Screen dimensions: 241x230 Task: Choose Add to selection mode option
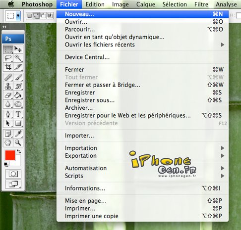(36, 16)
